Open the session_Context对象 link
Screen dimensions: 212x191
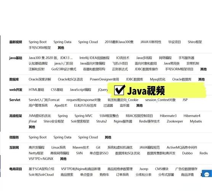[x=161, y=100]
